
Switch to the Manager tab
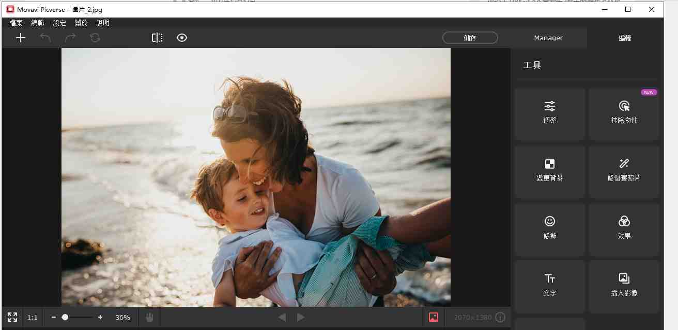(548, 37)
